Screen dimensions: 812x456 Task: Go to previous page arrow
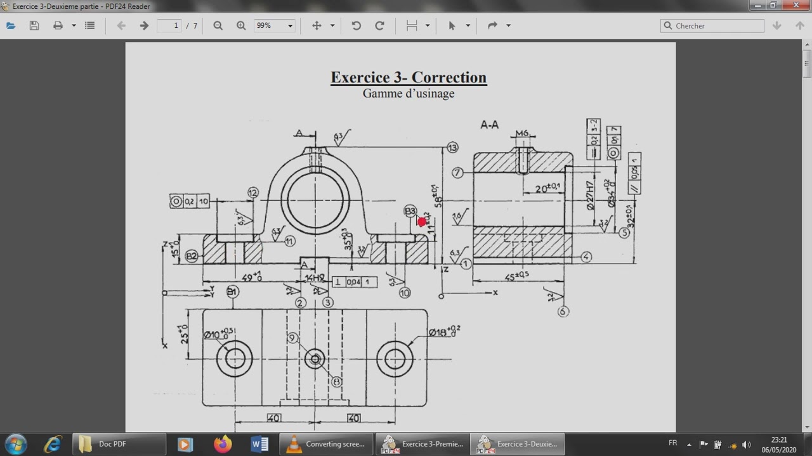click(x=121, y=25)
